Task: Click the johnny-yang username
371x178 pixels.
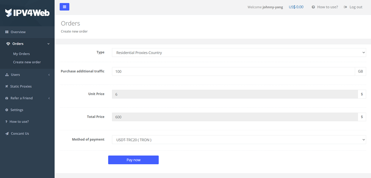Action: pyautogui.click(x=273, y=7)
